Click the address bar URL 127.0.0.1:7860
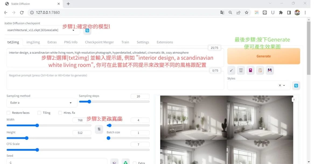The image size is (315, 164). click(48, 12)
